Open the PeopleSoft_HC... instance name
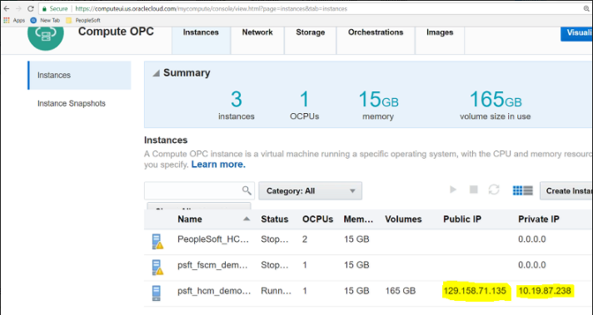The height and width of the screenshot is (315, 593). point(213,239)
